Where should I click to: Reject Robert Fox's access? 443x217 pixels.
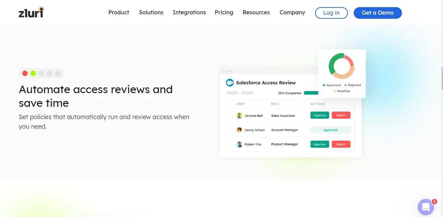tap(341, 144)
